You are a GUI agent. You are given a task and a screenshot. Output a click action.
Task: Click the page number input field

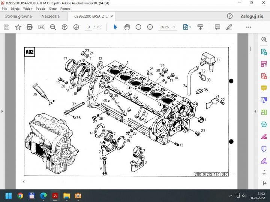[88, 27]
